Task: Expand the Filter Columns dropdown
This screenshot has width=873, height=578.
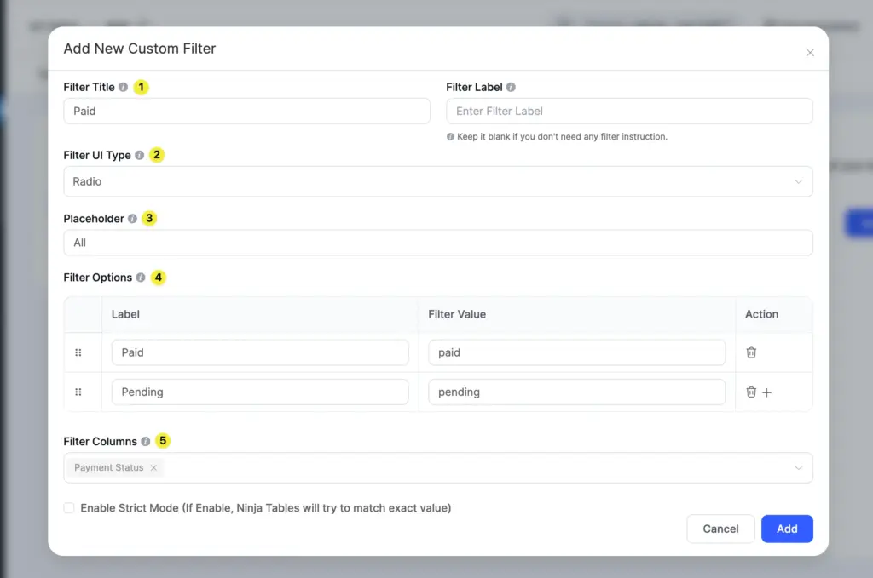Action: point(799,467)
